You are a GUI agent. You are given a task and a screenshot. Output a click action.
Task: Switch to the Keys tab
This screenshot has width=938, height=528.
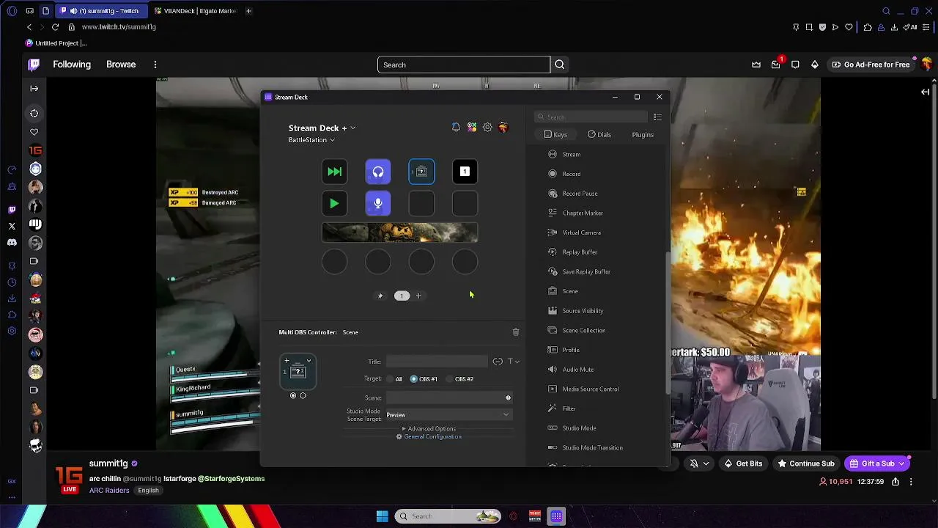tap(555, 135)
